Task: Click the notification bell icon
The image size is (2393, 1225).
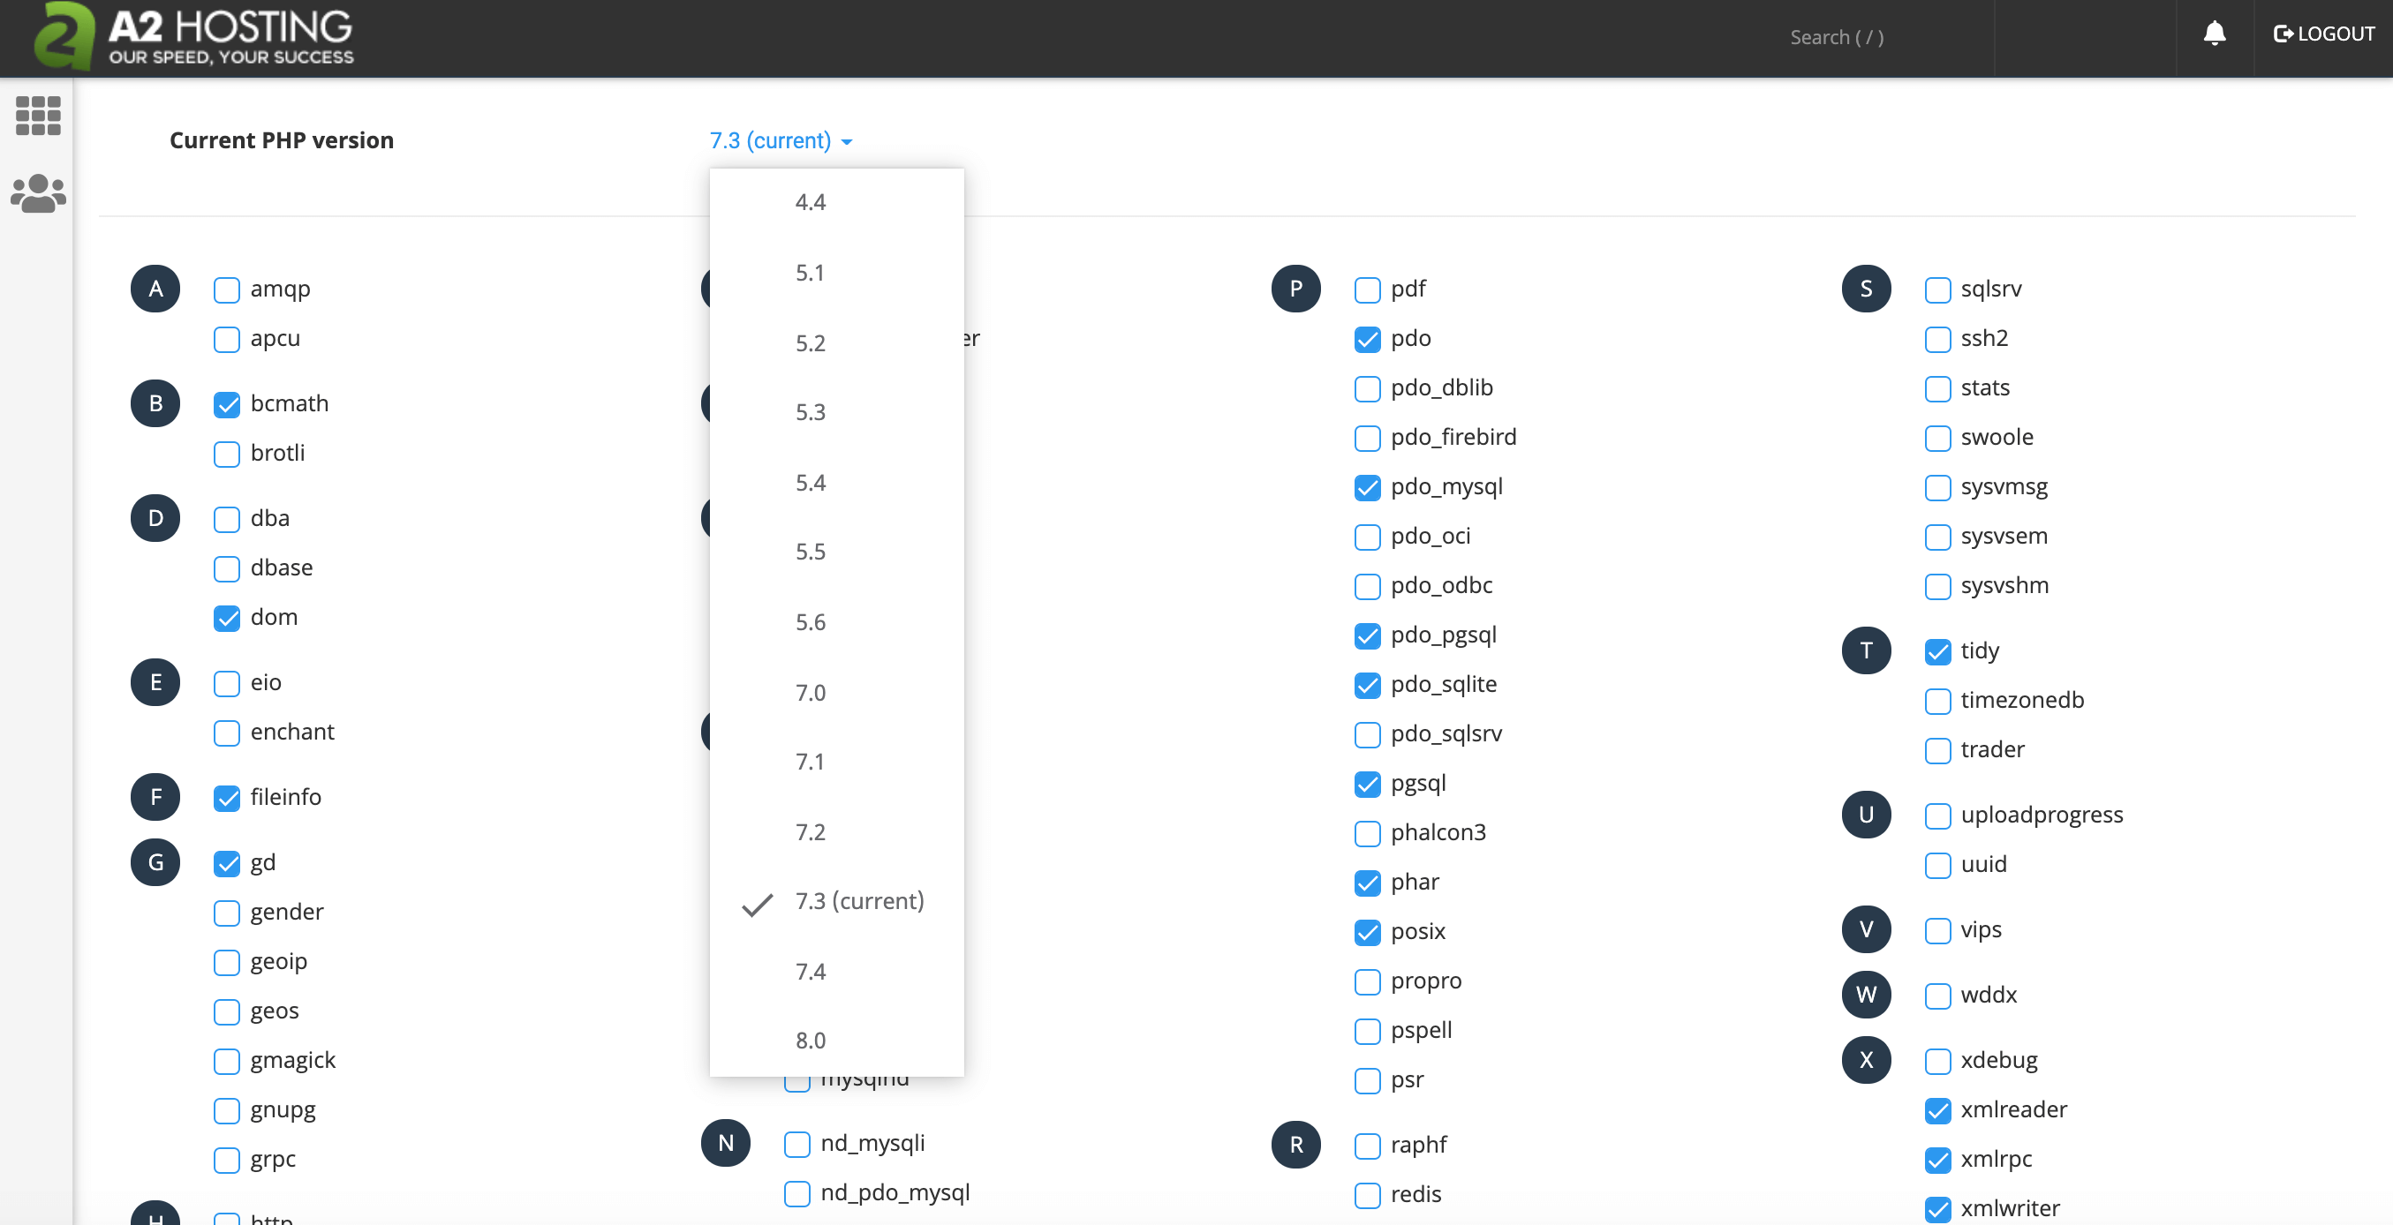Action: click(x=2215, y=34)
